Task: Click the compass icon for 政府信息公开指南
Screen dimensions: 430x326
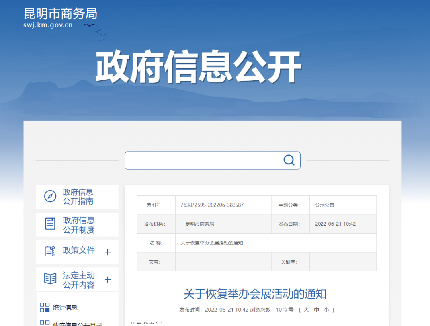Action: coord(50,196)
